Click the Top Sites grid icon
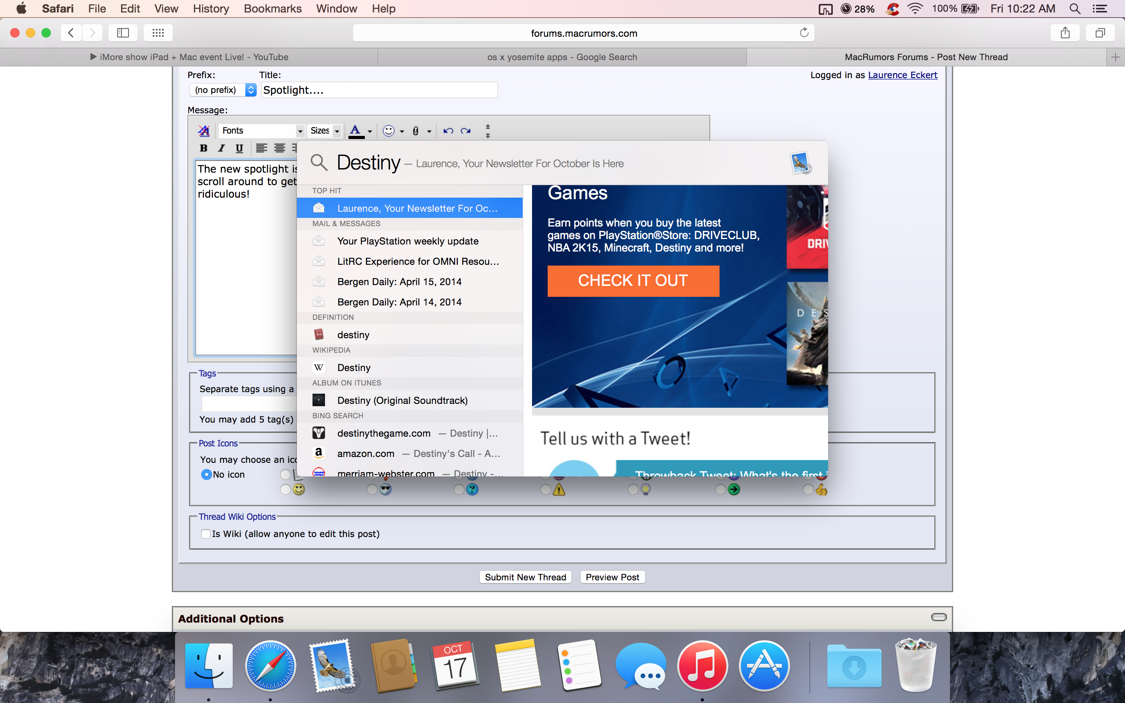This screenshot has width=1125, height=703. (x=158, y=32)
